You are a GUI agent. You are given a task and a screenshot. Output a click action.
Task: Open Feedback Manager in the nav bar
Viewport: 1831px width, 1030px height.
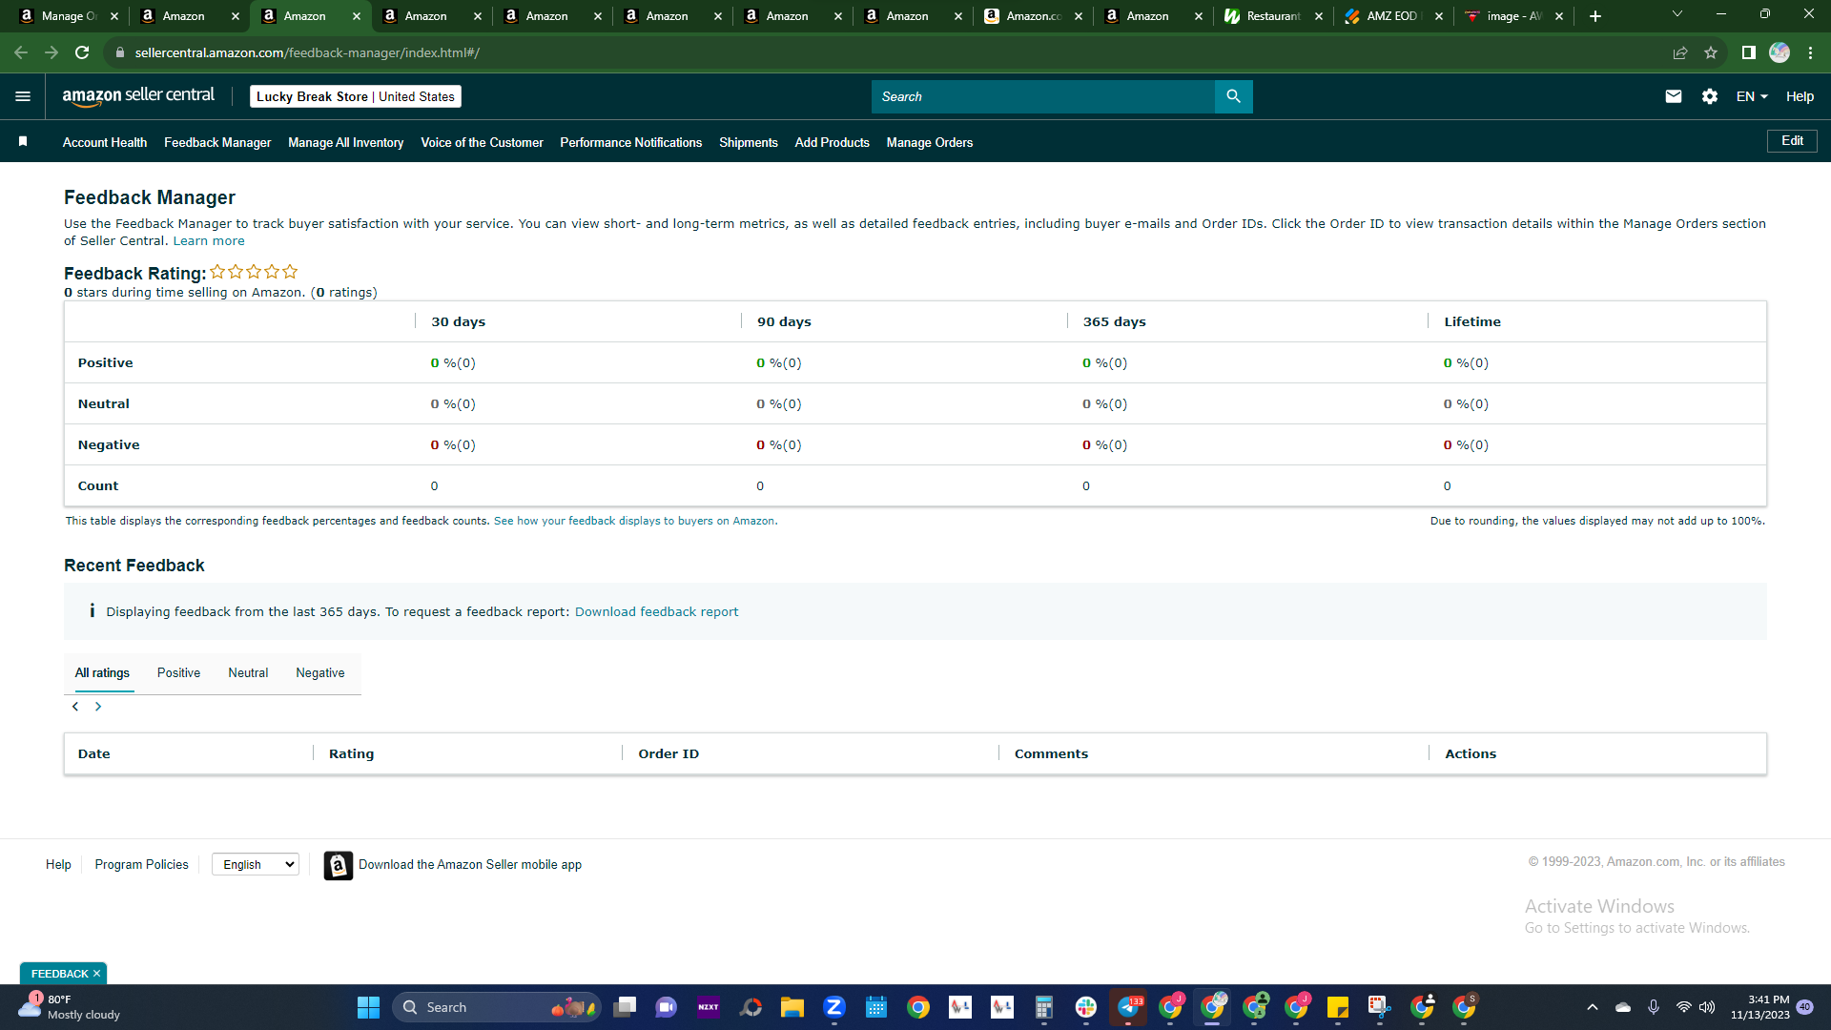217,142
